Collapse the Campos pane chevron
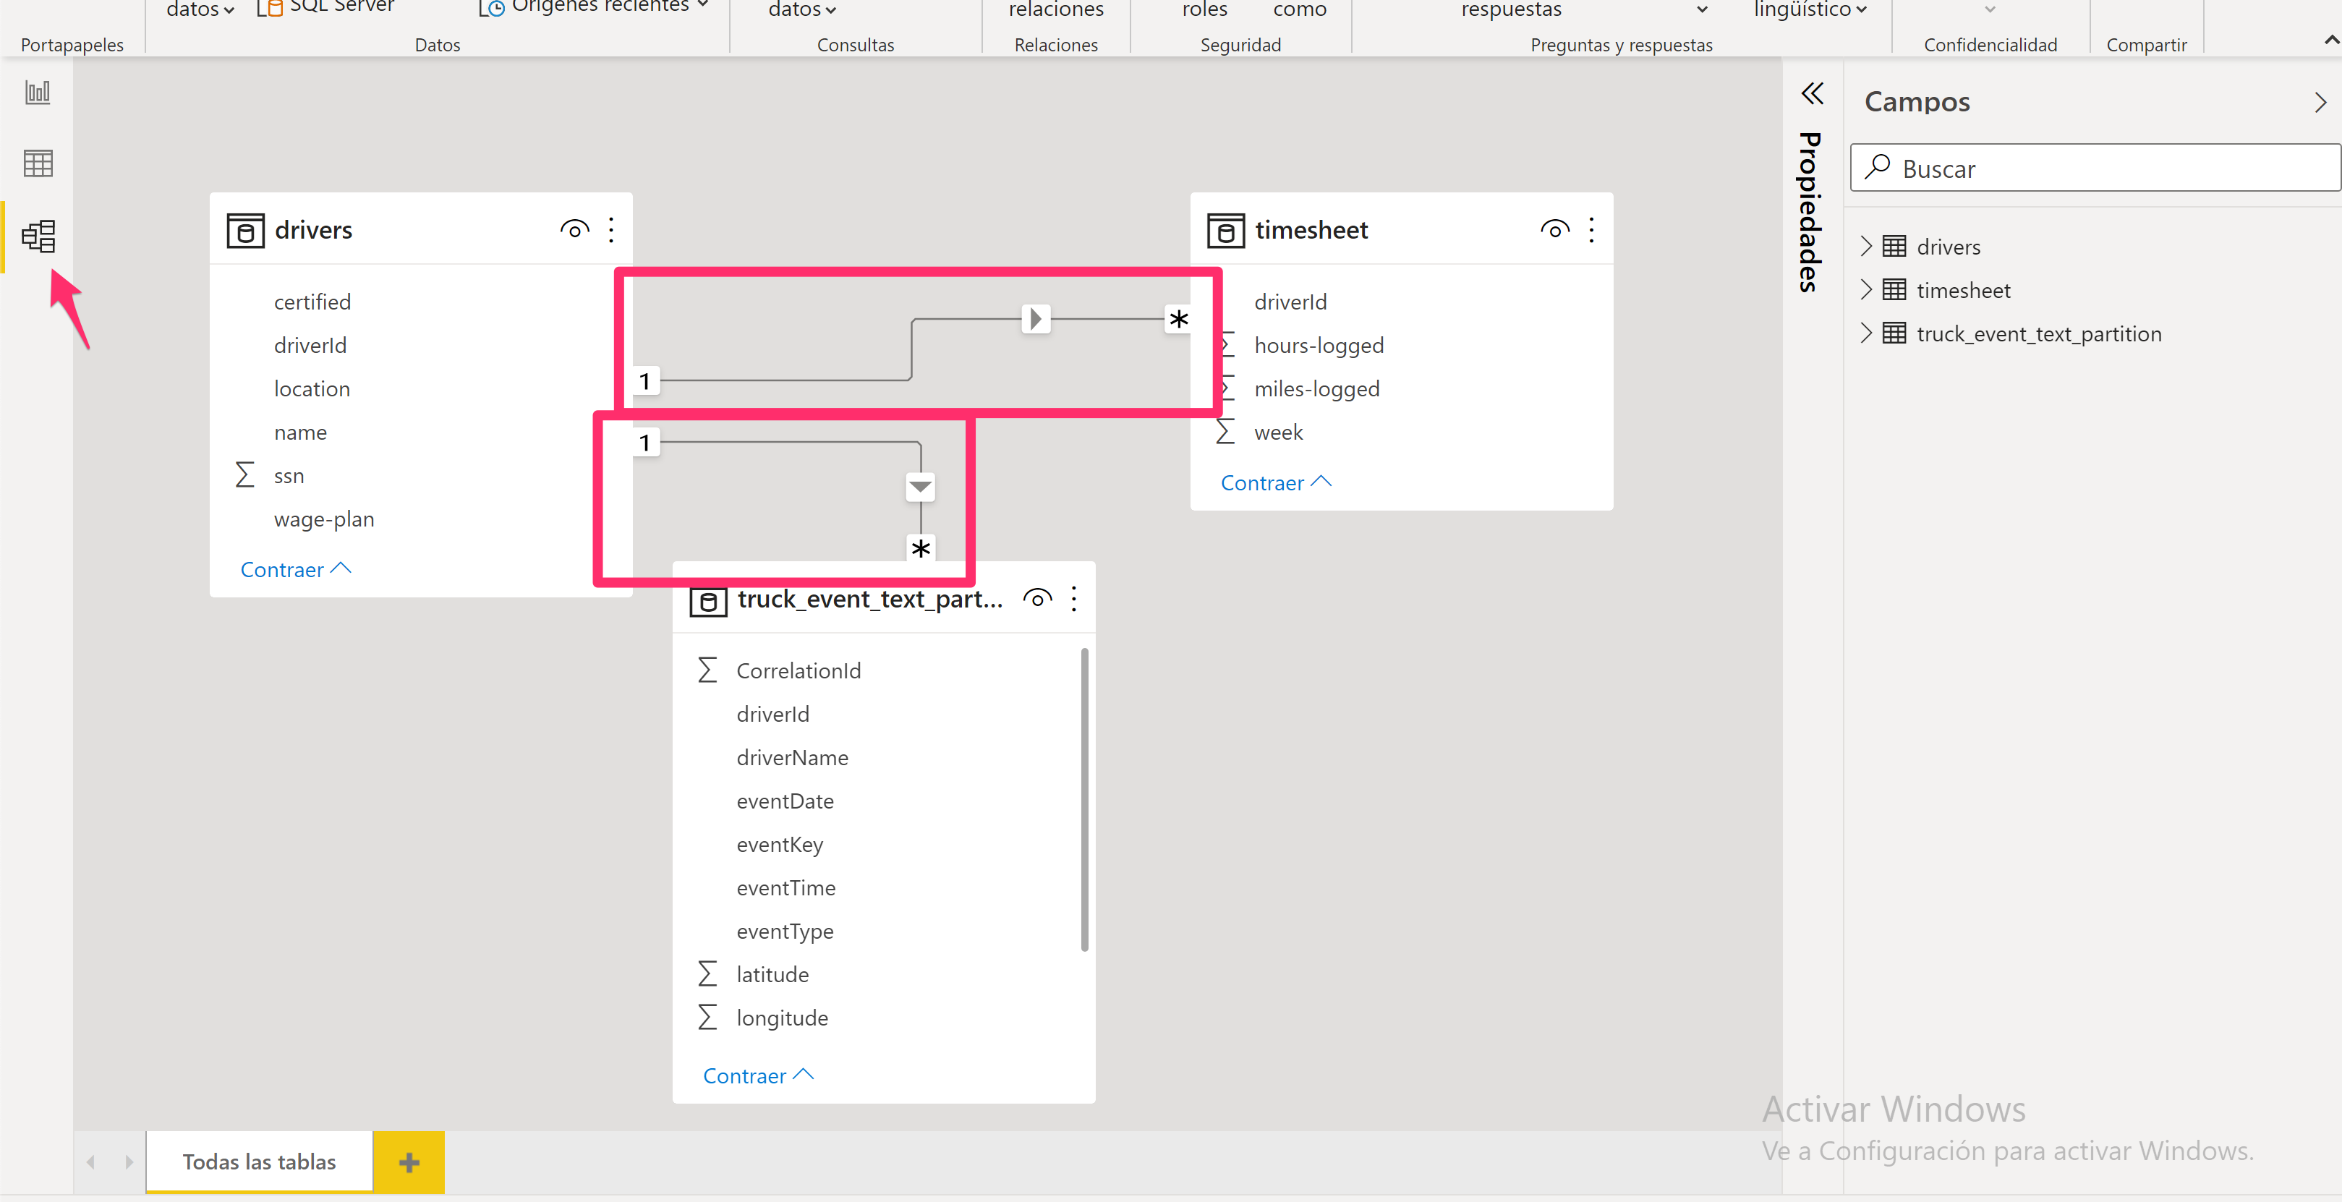This screenshot has width=2342, height=1202. [x=2320, y=103]
